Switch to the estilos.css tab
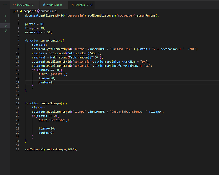 53,5
